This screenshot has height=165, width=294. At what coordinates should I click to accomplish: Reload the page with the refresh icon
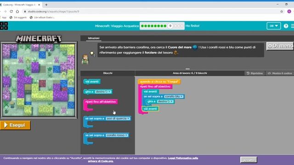(x=11, y=11)
